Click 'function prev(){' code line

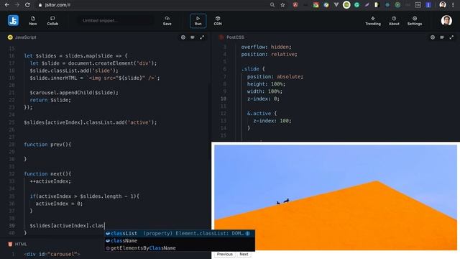(x=47, y=145)
